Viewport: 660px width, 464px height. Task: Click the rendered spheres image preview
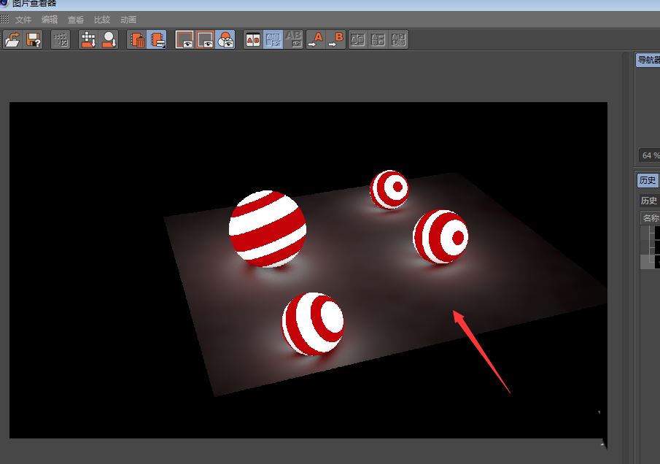(308, 270)
